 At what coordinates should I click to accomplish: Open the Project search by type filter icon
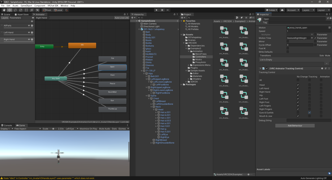(x=238, y=18)
